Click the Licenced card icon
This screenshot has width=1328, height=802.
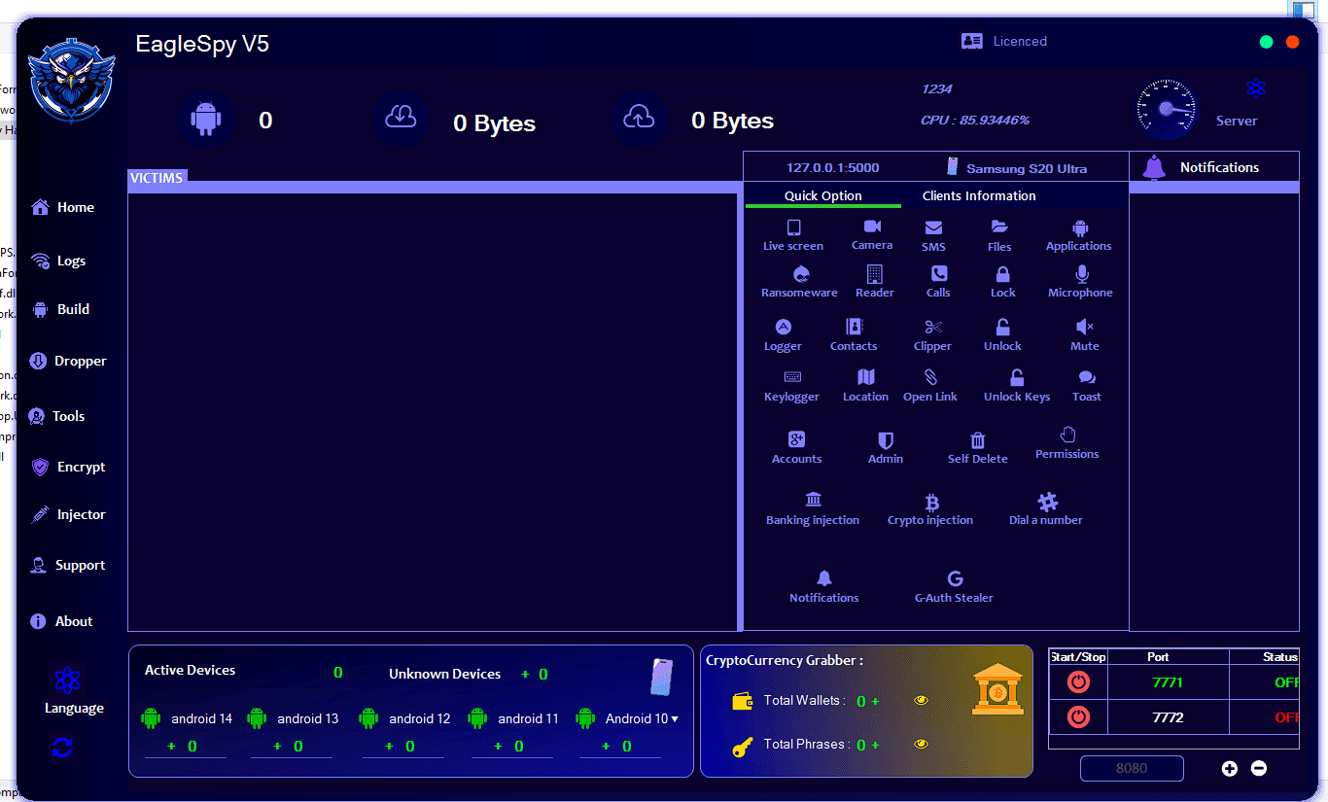coord(971,41)
